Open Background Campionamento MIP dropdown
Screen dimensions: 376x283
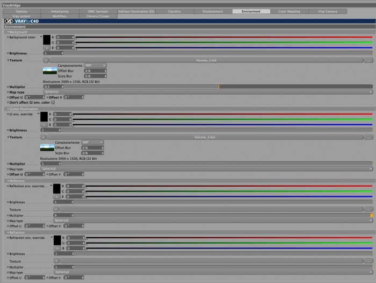pyautogui.click(x=96, y=65)
